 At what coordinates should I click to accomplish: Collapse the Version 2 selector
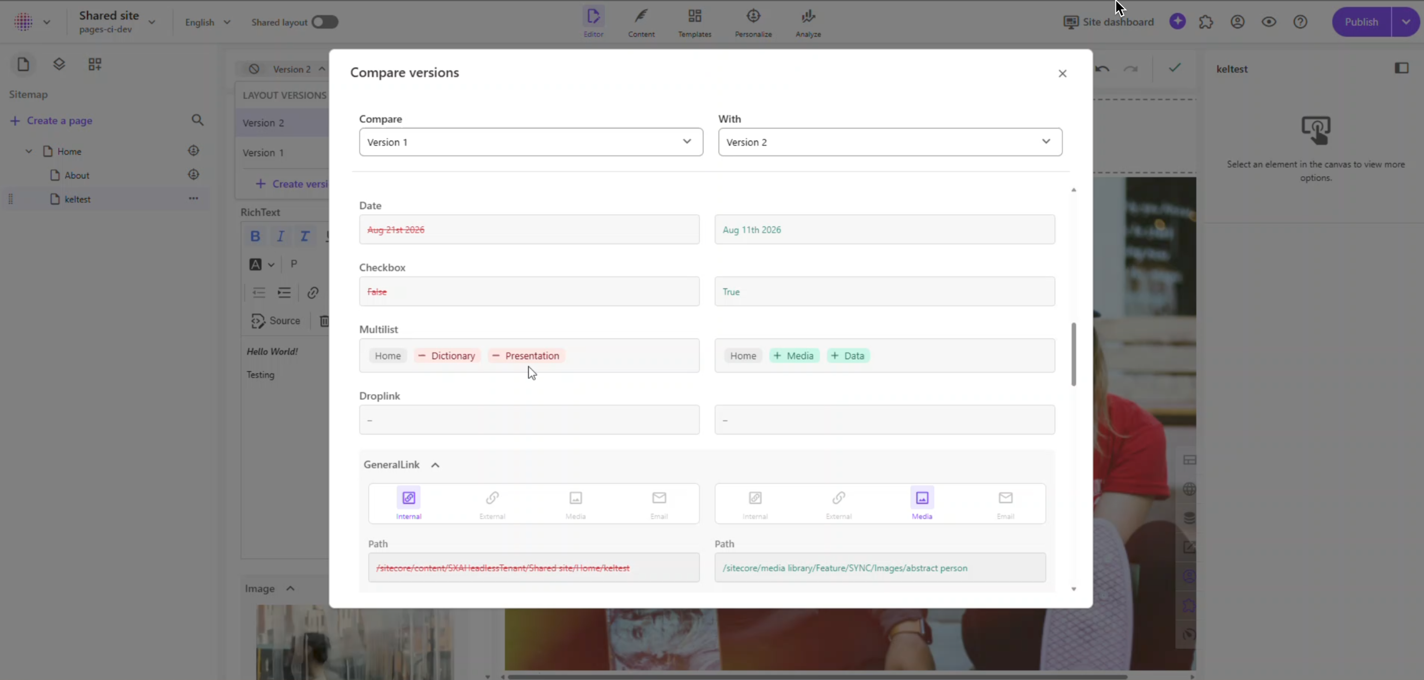(322, 69)
